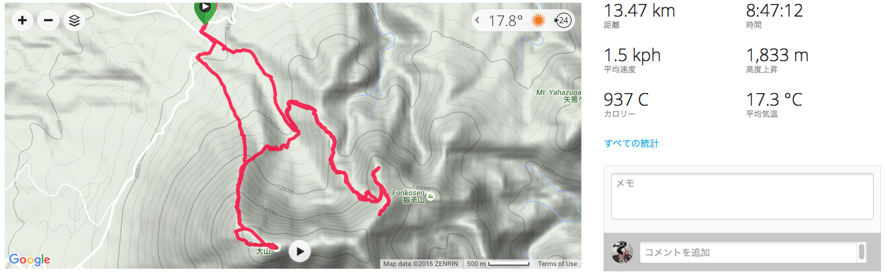Image resolution: width=887 pixels, height=276 pixels.
Task: Open the Terms of Use link
Action: point(558,264)
